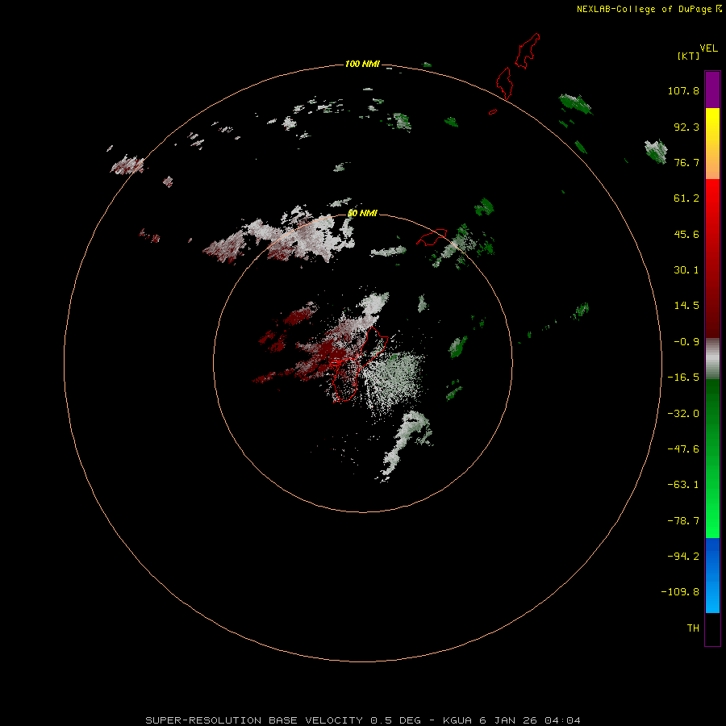Click the -63.1 velocity scale value

coord(683,485)
